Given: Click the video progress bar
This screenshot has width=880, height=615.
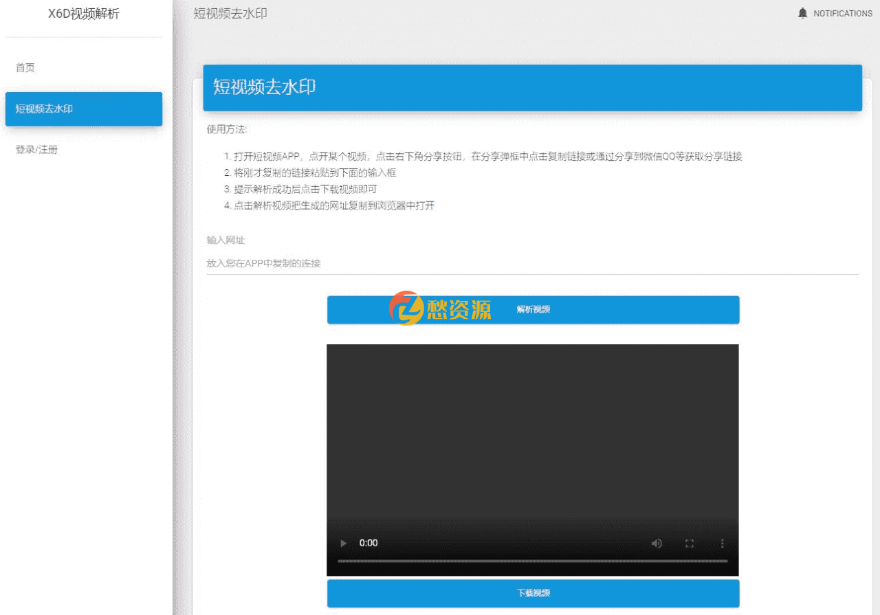Looking at the screenshot, I should pos(533,562).
